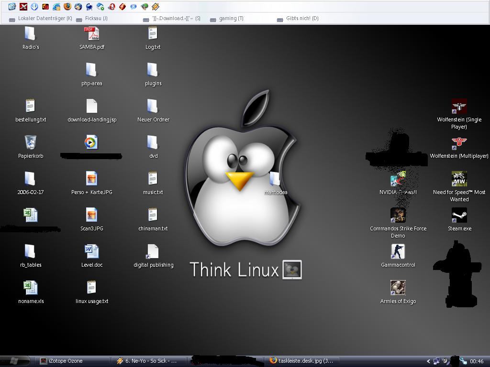Open bestellung.txt on the desktop

[30, 111]
